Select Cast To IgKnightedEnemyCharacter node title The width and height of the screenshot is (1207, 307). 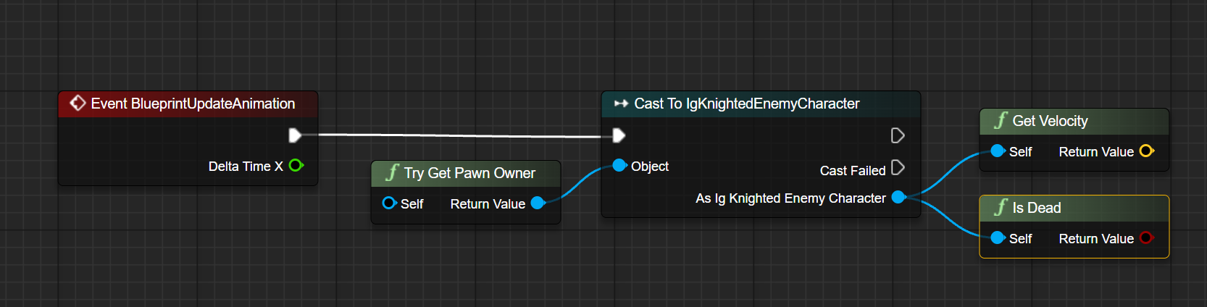pyautogui.click(x=747, y=104)
